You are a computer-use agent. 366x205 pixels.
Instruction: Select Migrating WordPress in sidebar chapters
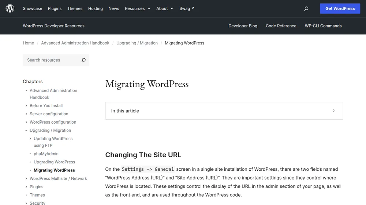click(x=54, y=170)
